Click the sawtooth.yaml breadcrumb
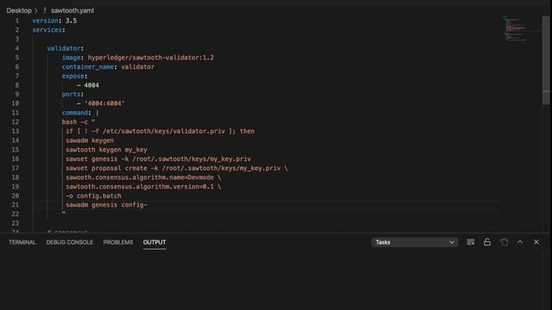552x310 pixels. 72,10
